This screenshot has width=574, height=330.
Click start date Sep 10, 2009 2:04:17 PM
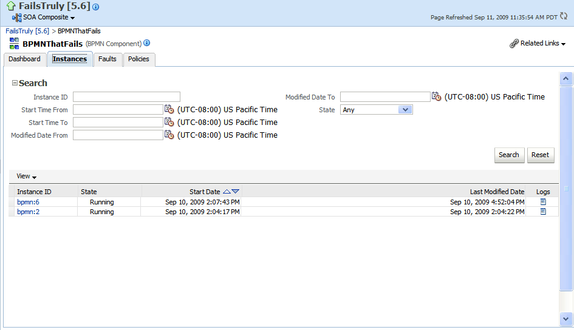(202, 212)
